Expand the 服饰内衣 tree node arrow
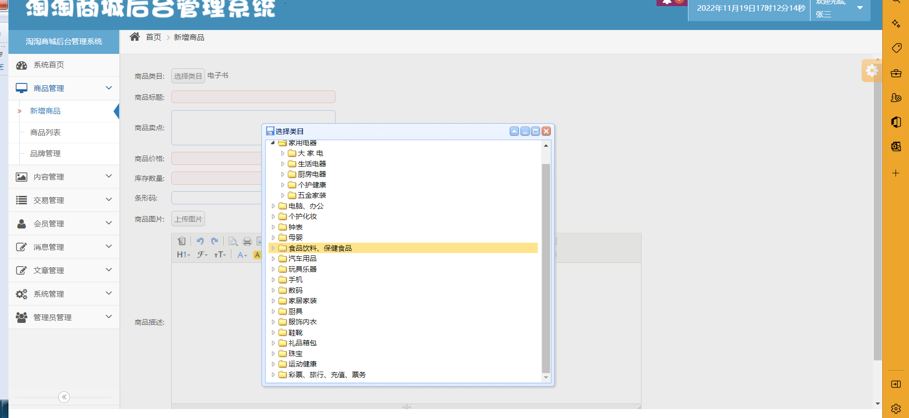Viewport: 909px width, 418px height. [273, 322]
